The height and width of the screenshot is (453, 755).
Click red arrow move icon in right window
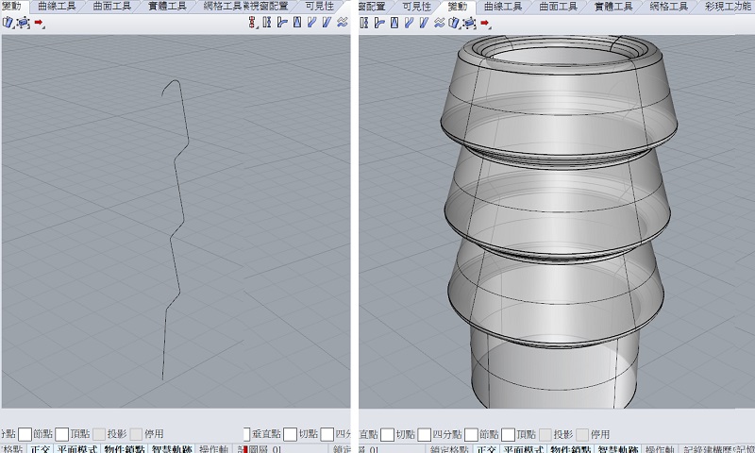[x=485, y=23]
